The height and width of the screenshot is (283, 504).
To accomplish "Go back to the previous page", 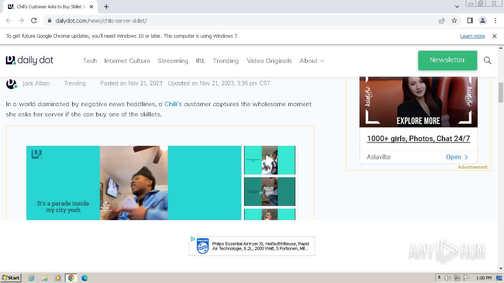I will pyautogui.click(x=9, y=20).
